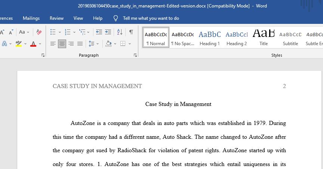
Task: Toggle Align Right paragraph alignment
Action: pos(71,44)
